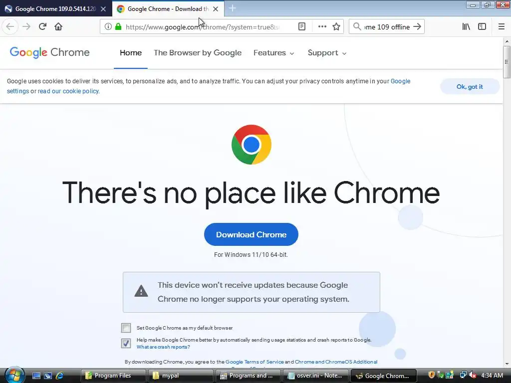Submit the search with the arrow icon
The height and width of the screenshot is (383, 511).
(x=417, y=27)
